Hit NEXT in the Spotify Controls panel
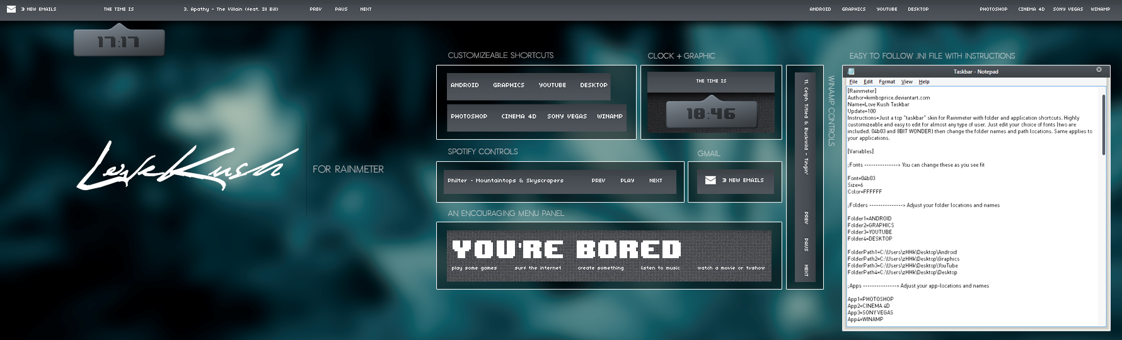The width and height of the screenshot is (1122, 340). tap(656, 181)
